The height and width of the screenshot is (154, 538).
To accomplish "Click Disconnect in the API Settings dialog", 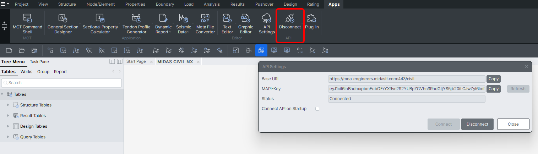I will (477, 124).
